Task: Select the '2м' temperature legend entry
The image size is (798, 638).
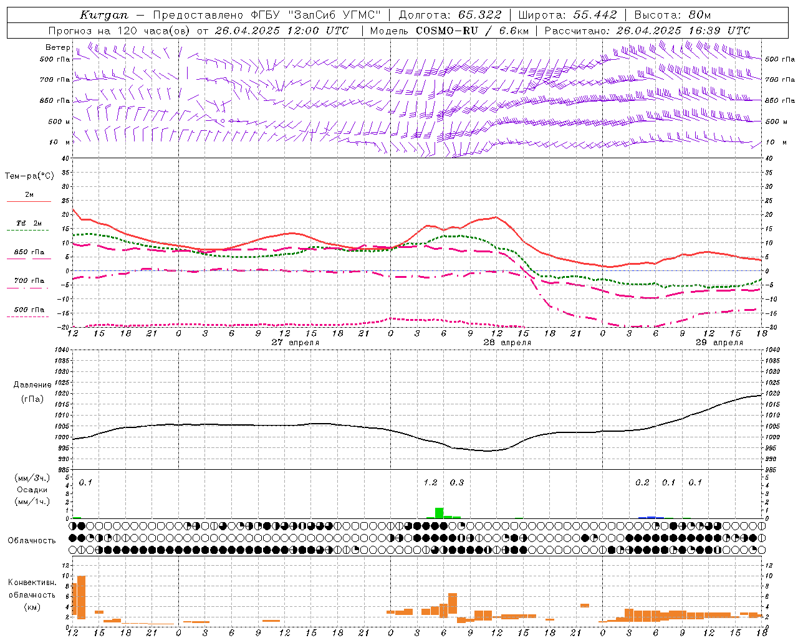Action: click(x=29, y=194)
